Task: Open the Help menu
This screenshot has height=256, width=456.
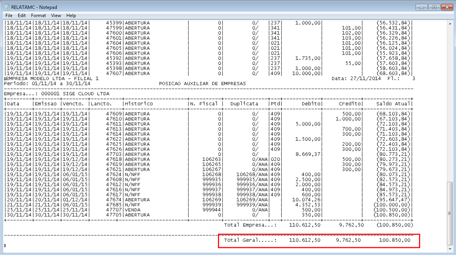Action: click(x=71, y=16)
